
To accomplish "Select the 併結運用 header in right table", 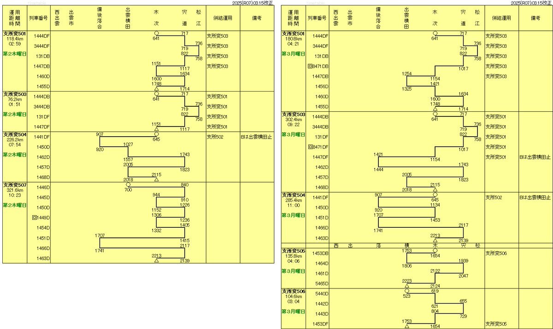I will click(x=502, y=18).
